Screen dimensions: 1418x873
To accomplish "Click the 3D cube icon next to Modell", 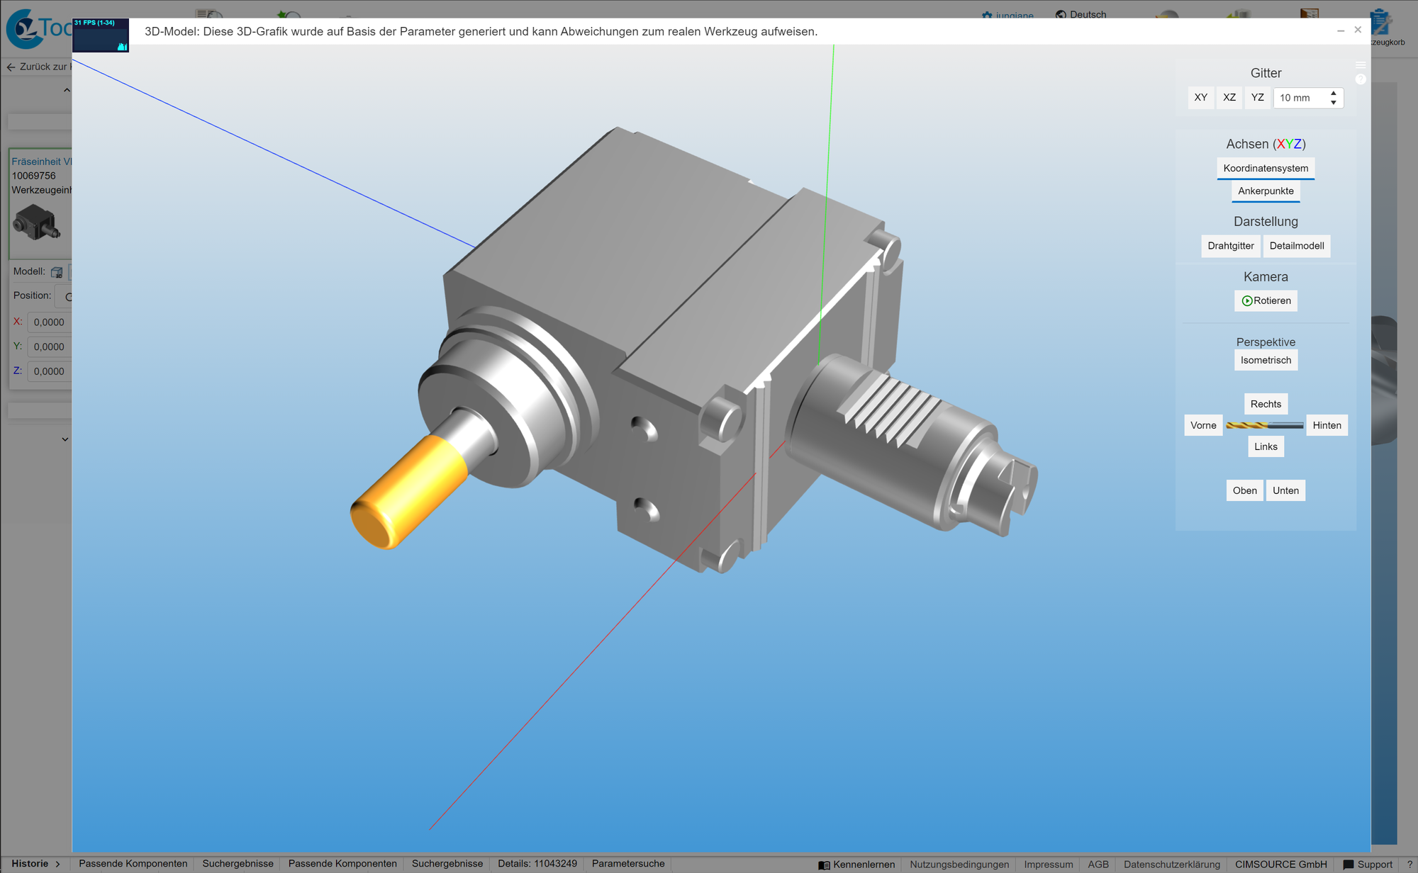I will [x=57, y=272].
